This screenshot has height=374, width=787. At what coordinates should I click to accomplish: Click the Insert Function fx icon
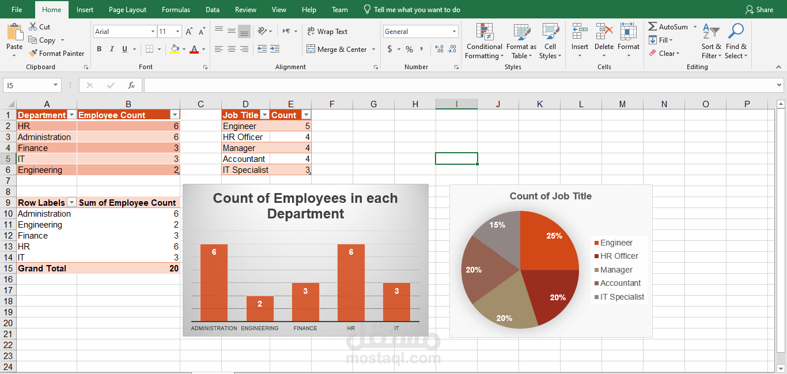point(131,85)
